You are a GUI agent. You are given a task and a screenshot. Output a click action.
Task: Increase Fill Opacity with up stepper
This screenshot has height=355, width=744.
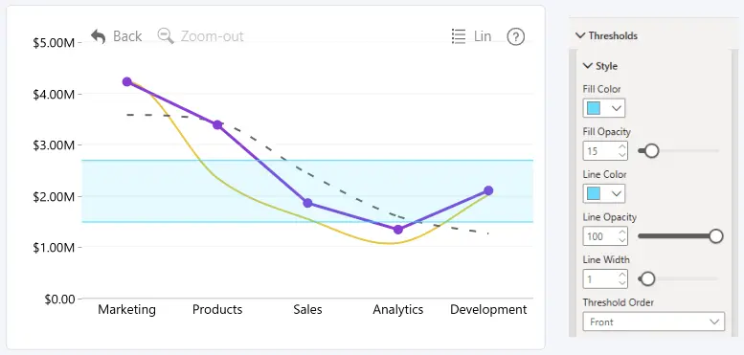[x=622, y=147]
